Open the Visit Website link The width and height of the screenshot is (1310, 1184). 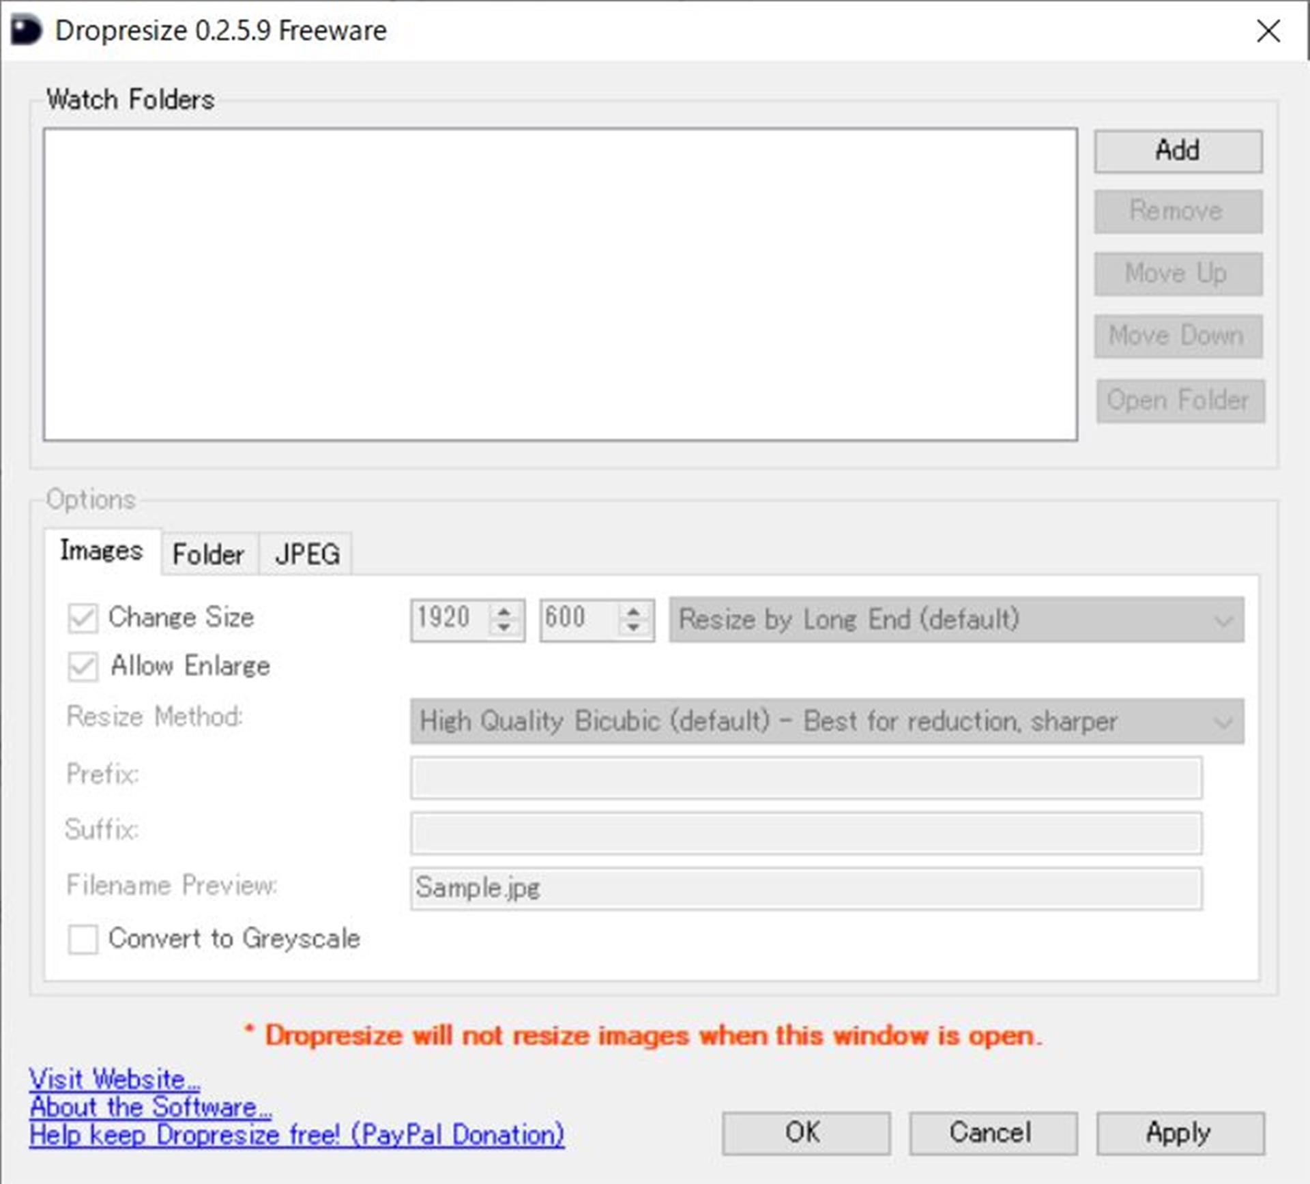point(114,1079)
